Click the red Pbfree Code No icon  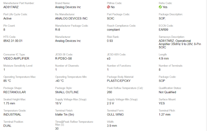pos(108,7)
